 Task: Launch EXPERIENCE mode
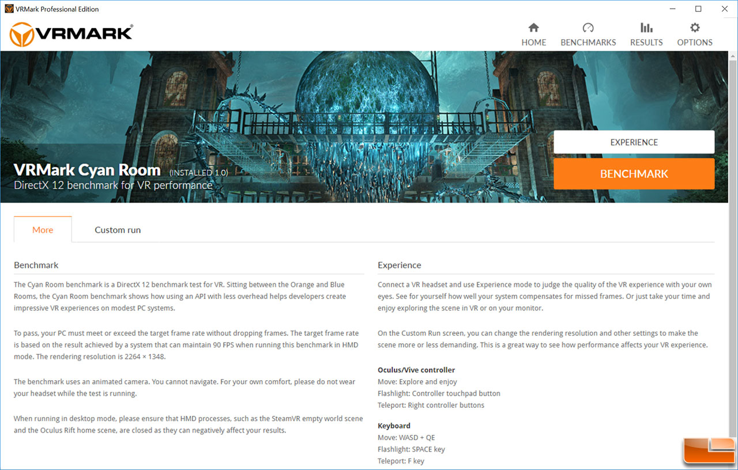(x=634, y=142)
